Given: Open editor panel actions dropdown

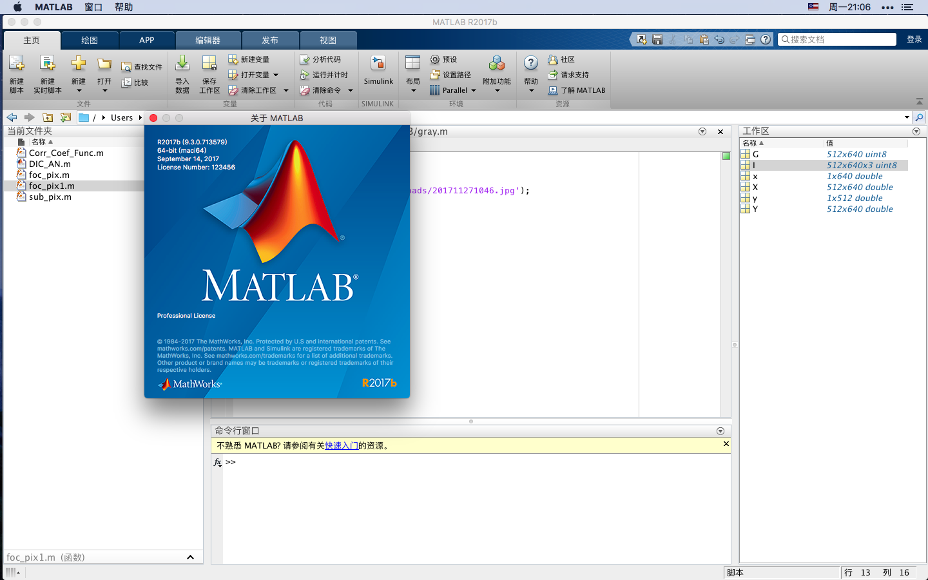Looking at the screenshot, I should click(702, 131).
